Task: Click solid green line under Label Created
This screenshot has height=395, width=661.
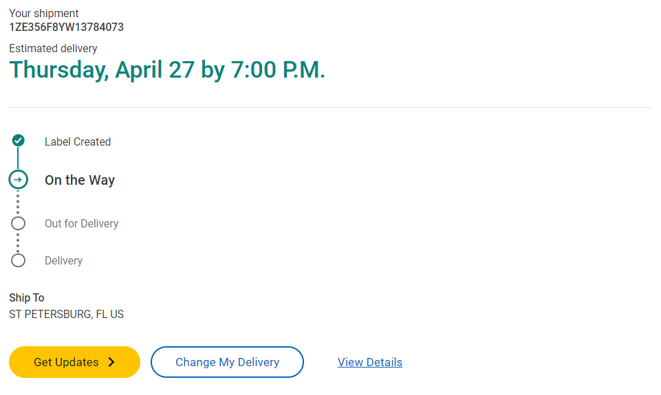Action: click(x=19, y=159)
